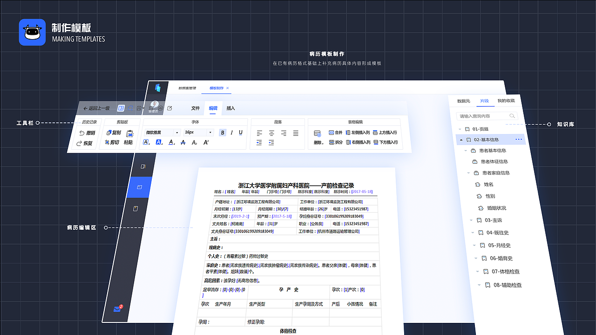Paste using the clipboard 粘贴 icon
The width and height of the screenshot is (596, 335).
130,133
